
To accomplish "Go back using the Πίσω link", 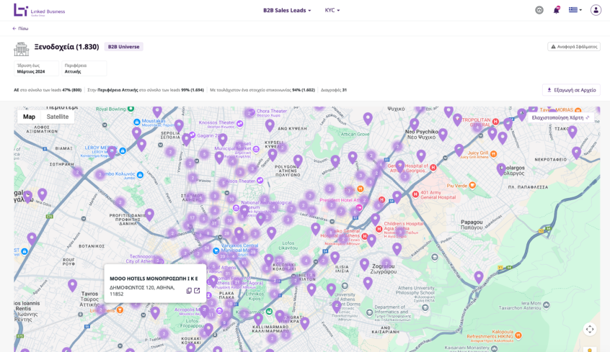I will (x=20, y=28).
